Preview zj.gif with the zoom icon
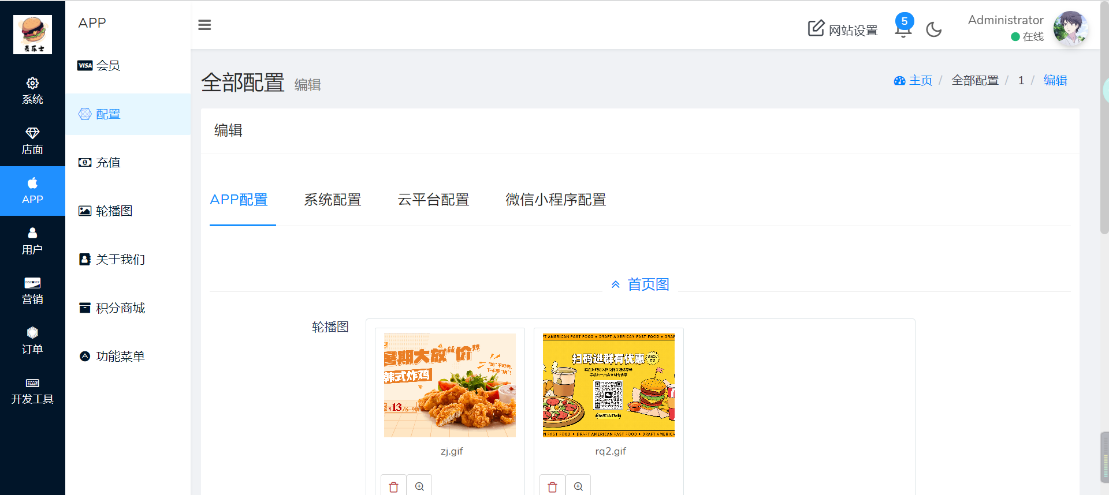The image size is (1109, 495). [419, 486]
